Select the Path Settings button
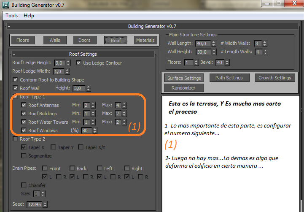The image size is (304, 212). [229, 78]
